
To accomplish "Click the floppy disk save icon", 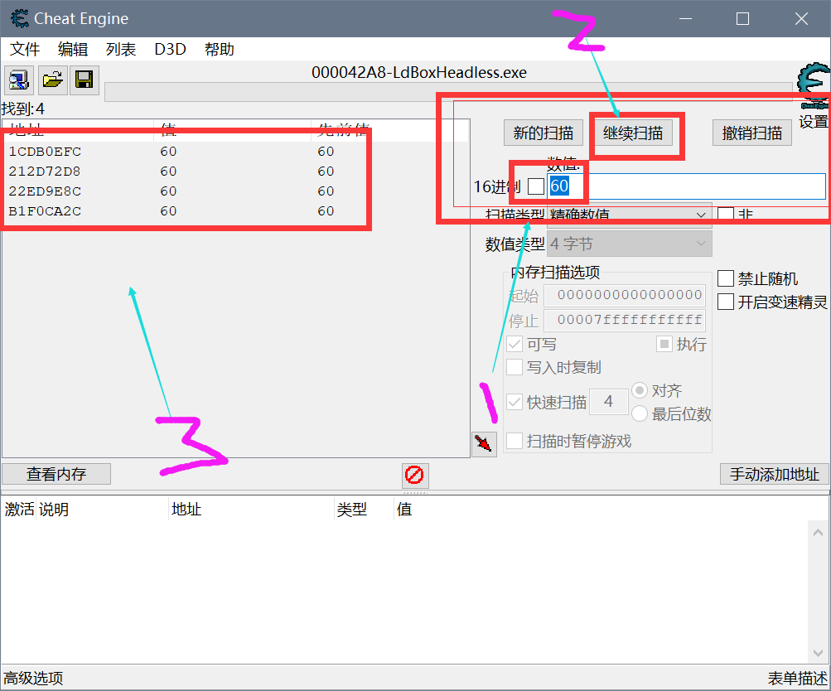I will tap(85, 80).
